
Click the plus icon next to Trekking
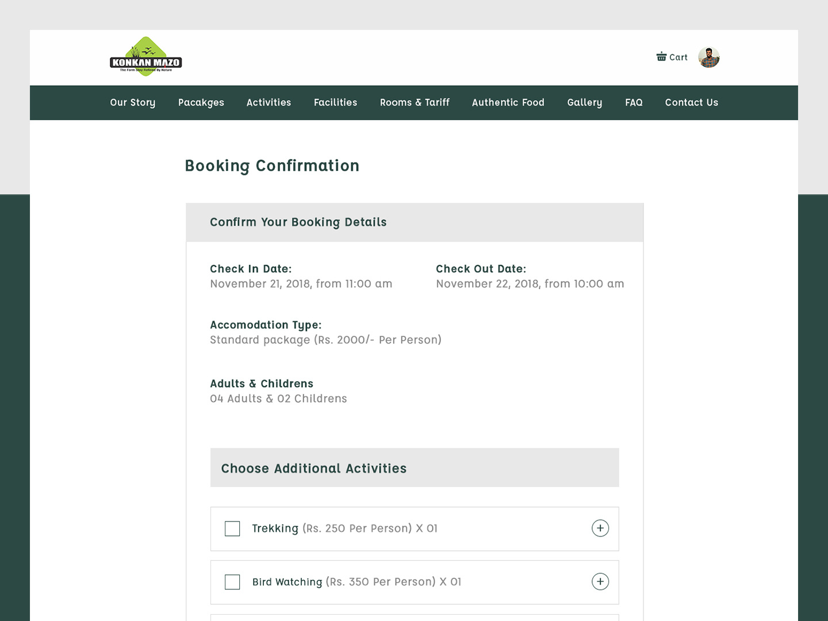[x=600, y=528]
